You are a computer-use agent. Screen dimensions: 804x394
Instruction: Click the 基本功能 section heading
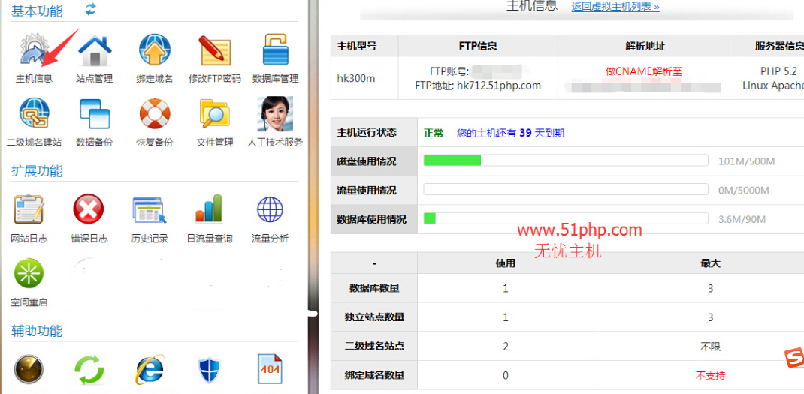(37, 11)
